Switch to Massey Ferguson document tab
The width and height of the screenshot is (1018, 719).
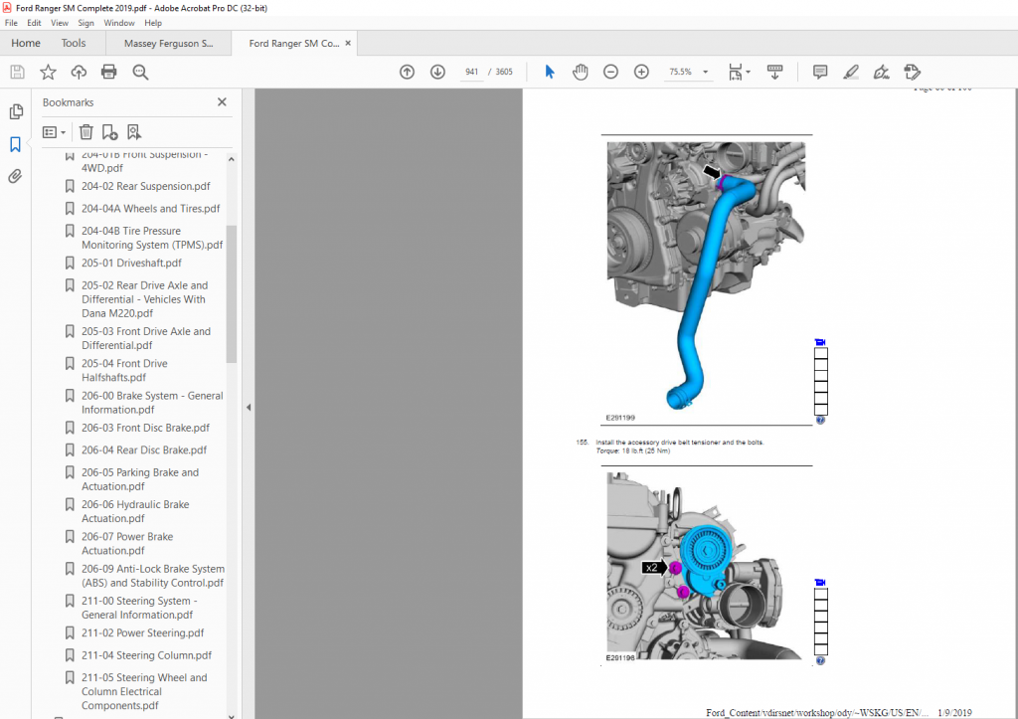[x=168, y=44]
